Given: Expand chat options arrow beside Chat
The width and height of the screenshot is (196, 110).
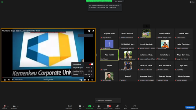Looking at the screenshot, I should [x=83, y=106].
